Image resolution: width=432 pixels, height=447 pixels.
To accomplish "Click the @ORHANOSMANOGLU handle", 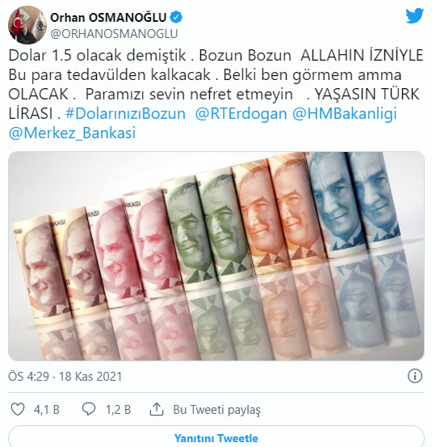I will 114,34.
